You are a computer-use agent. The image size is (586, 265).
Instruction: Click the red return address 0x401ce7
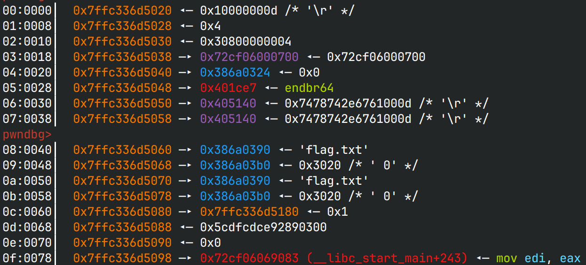point(228,88)
